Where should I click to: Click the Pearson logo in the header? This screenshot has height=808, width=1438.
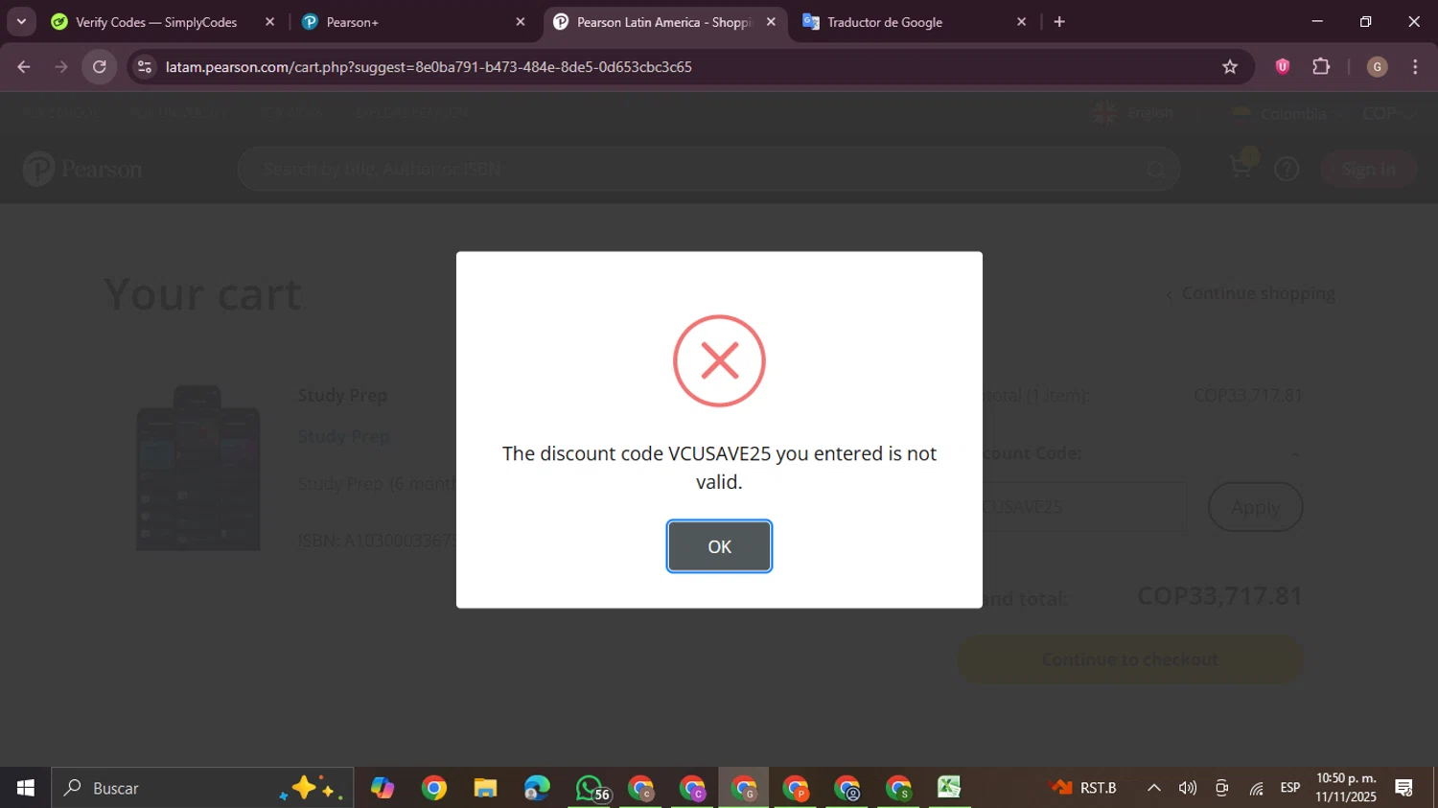(82, 170)
